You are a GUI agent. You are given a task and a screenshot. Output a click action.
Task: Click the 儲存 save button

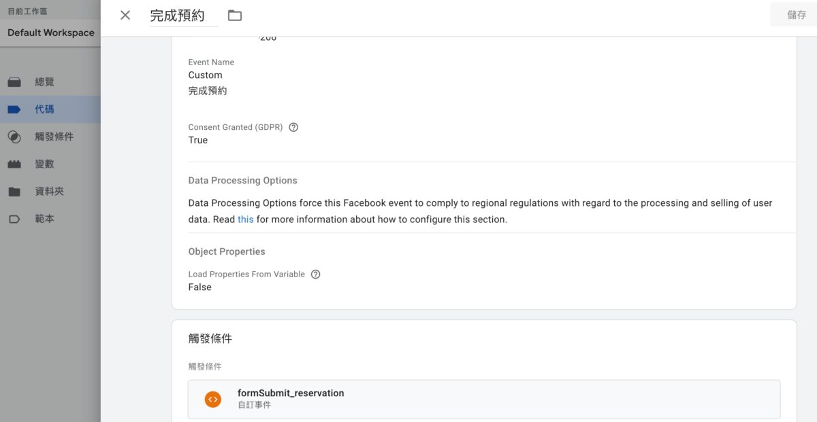796,15
